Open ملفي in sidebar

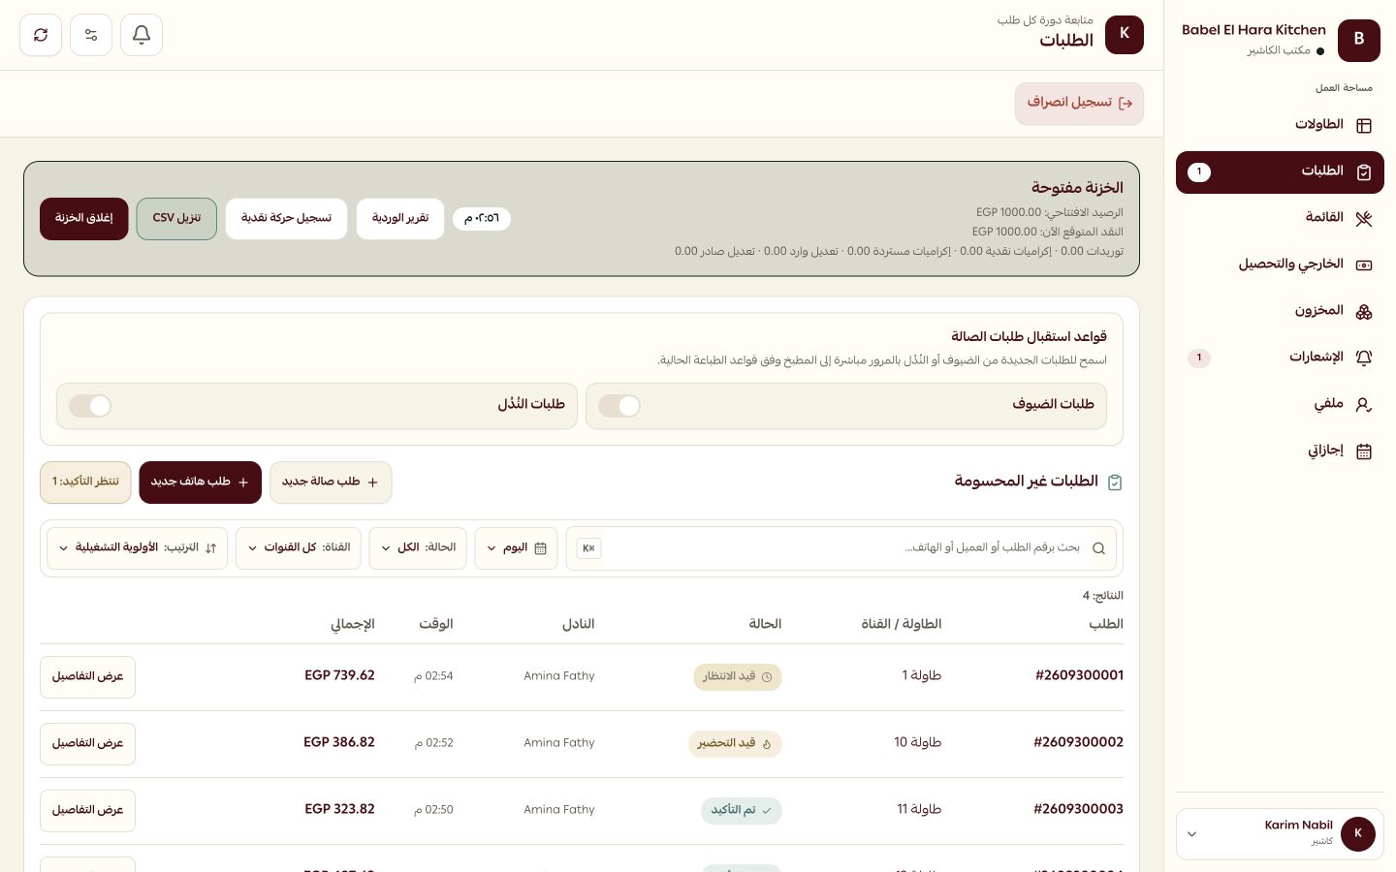pos(1280,404)
